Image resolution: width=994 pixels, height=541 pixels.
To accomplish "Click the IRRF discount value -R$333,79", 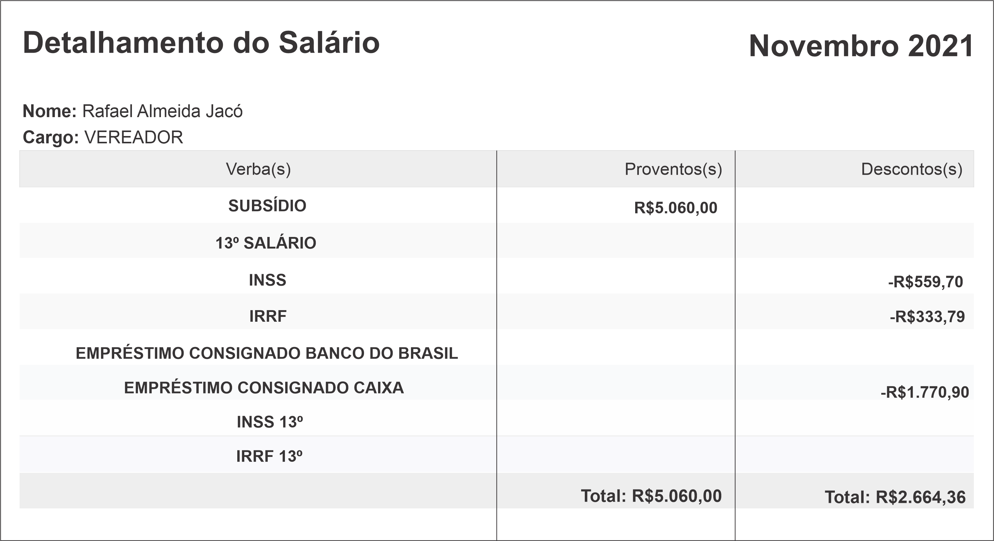I will point(927,317).
